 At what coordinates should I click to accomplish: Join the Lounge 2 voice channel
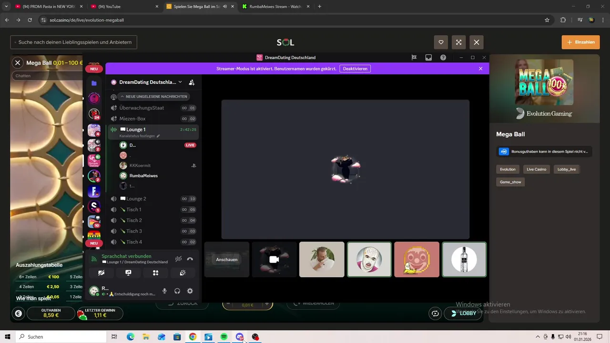click(x=154, y=199)
